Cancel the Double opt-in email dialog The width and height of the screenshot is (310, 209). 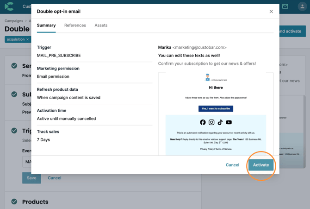[232, 165]
